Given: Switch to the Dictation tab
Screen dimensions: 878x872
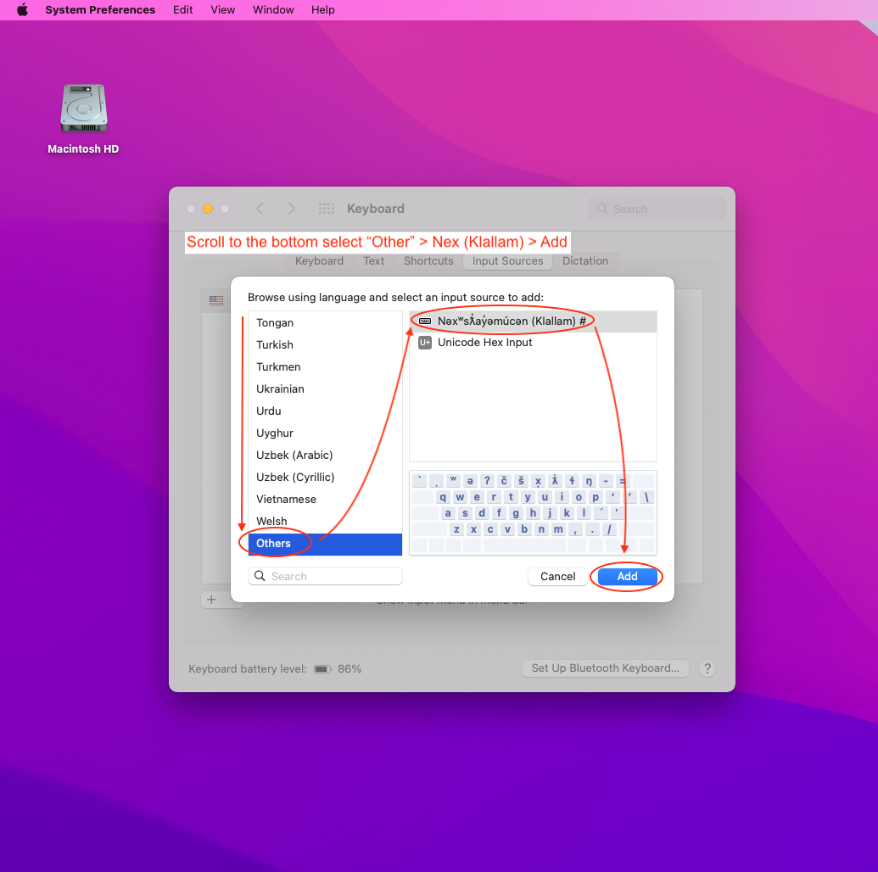Looking at the screenshot, I should tap(585, 260).
